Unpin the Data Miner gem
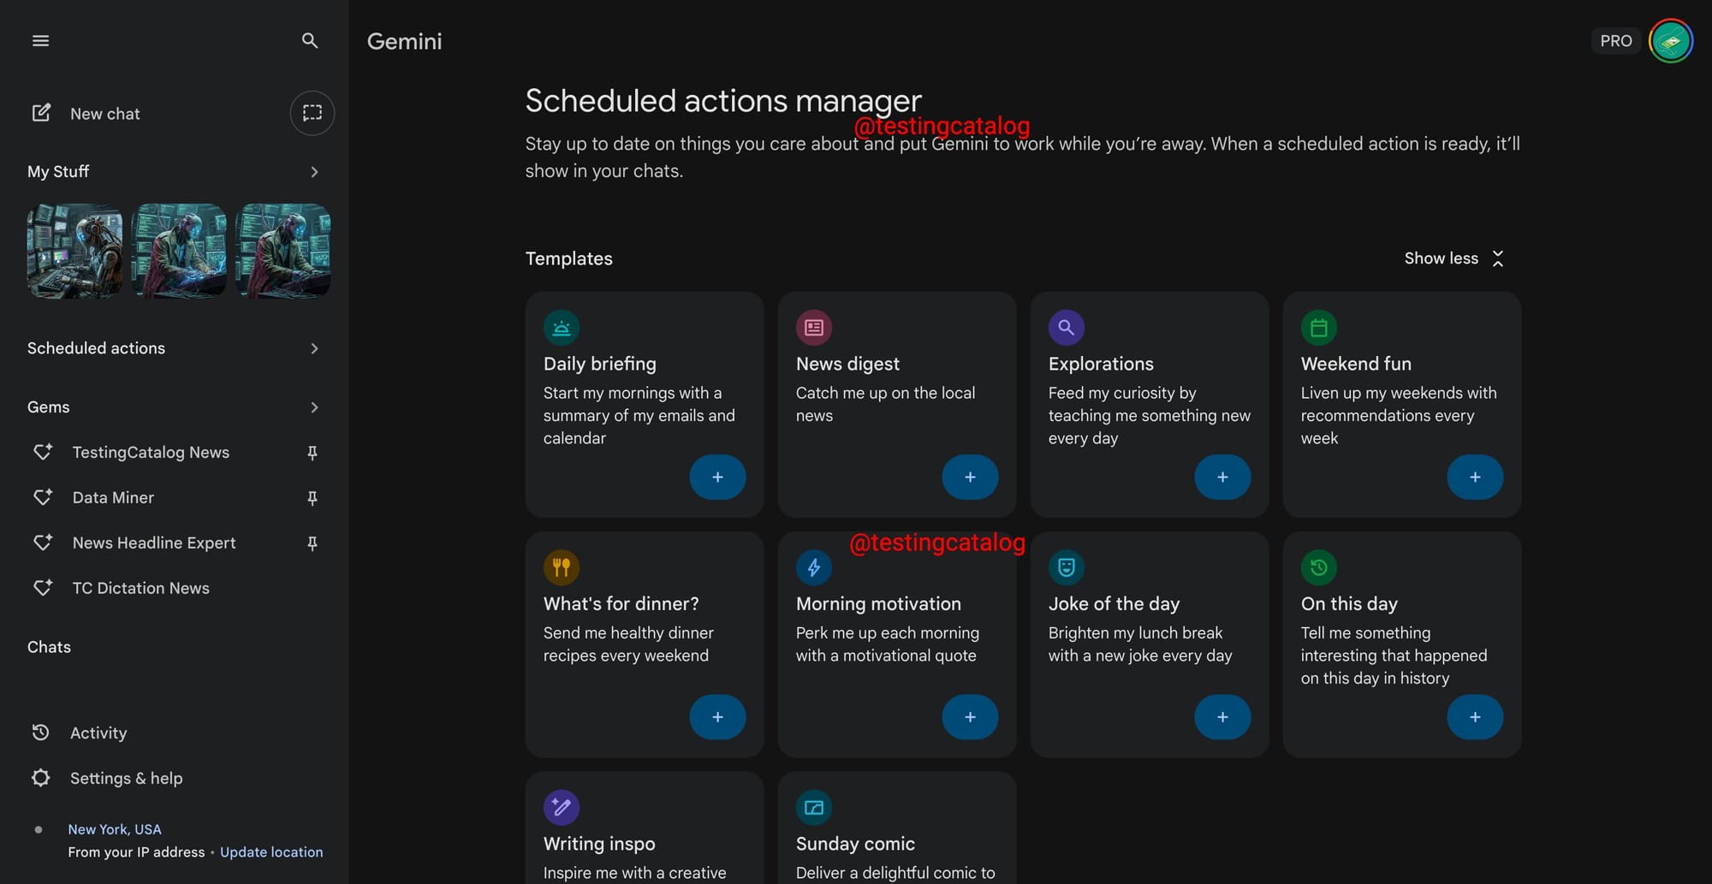Viewport: 1712px width, 884px height. pos(312,498)
